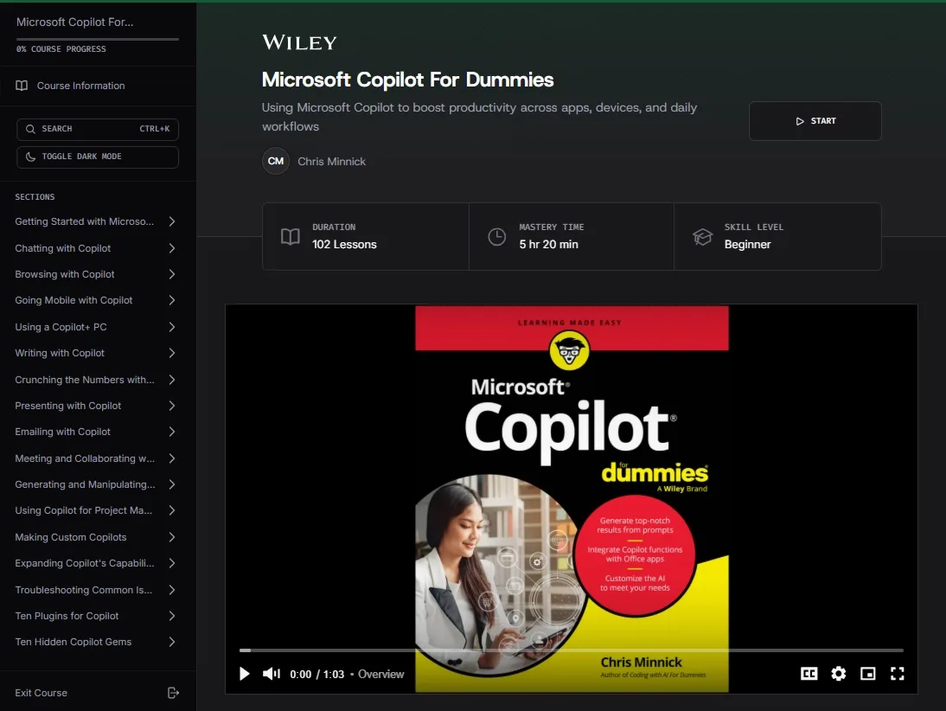
Task: Click the Search field
Action: [98, 129]
